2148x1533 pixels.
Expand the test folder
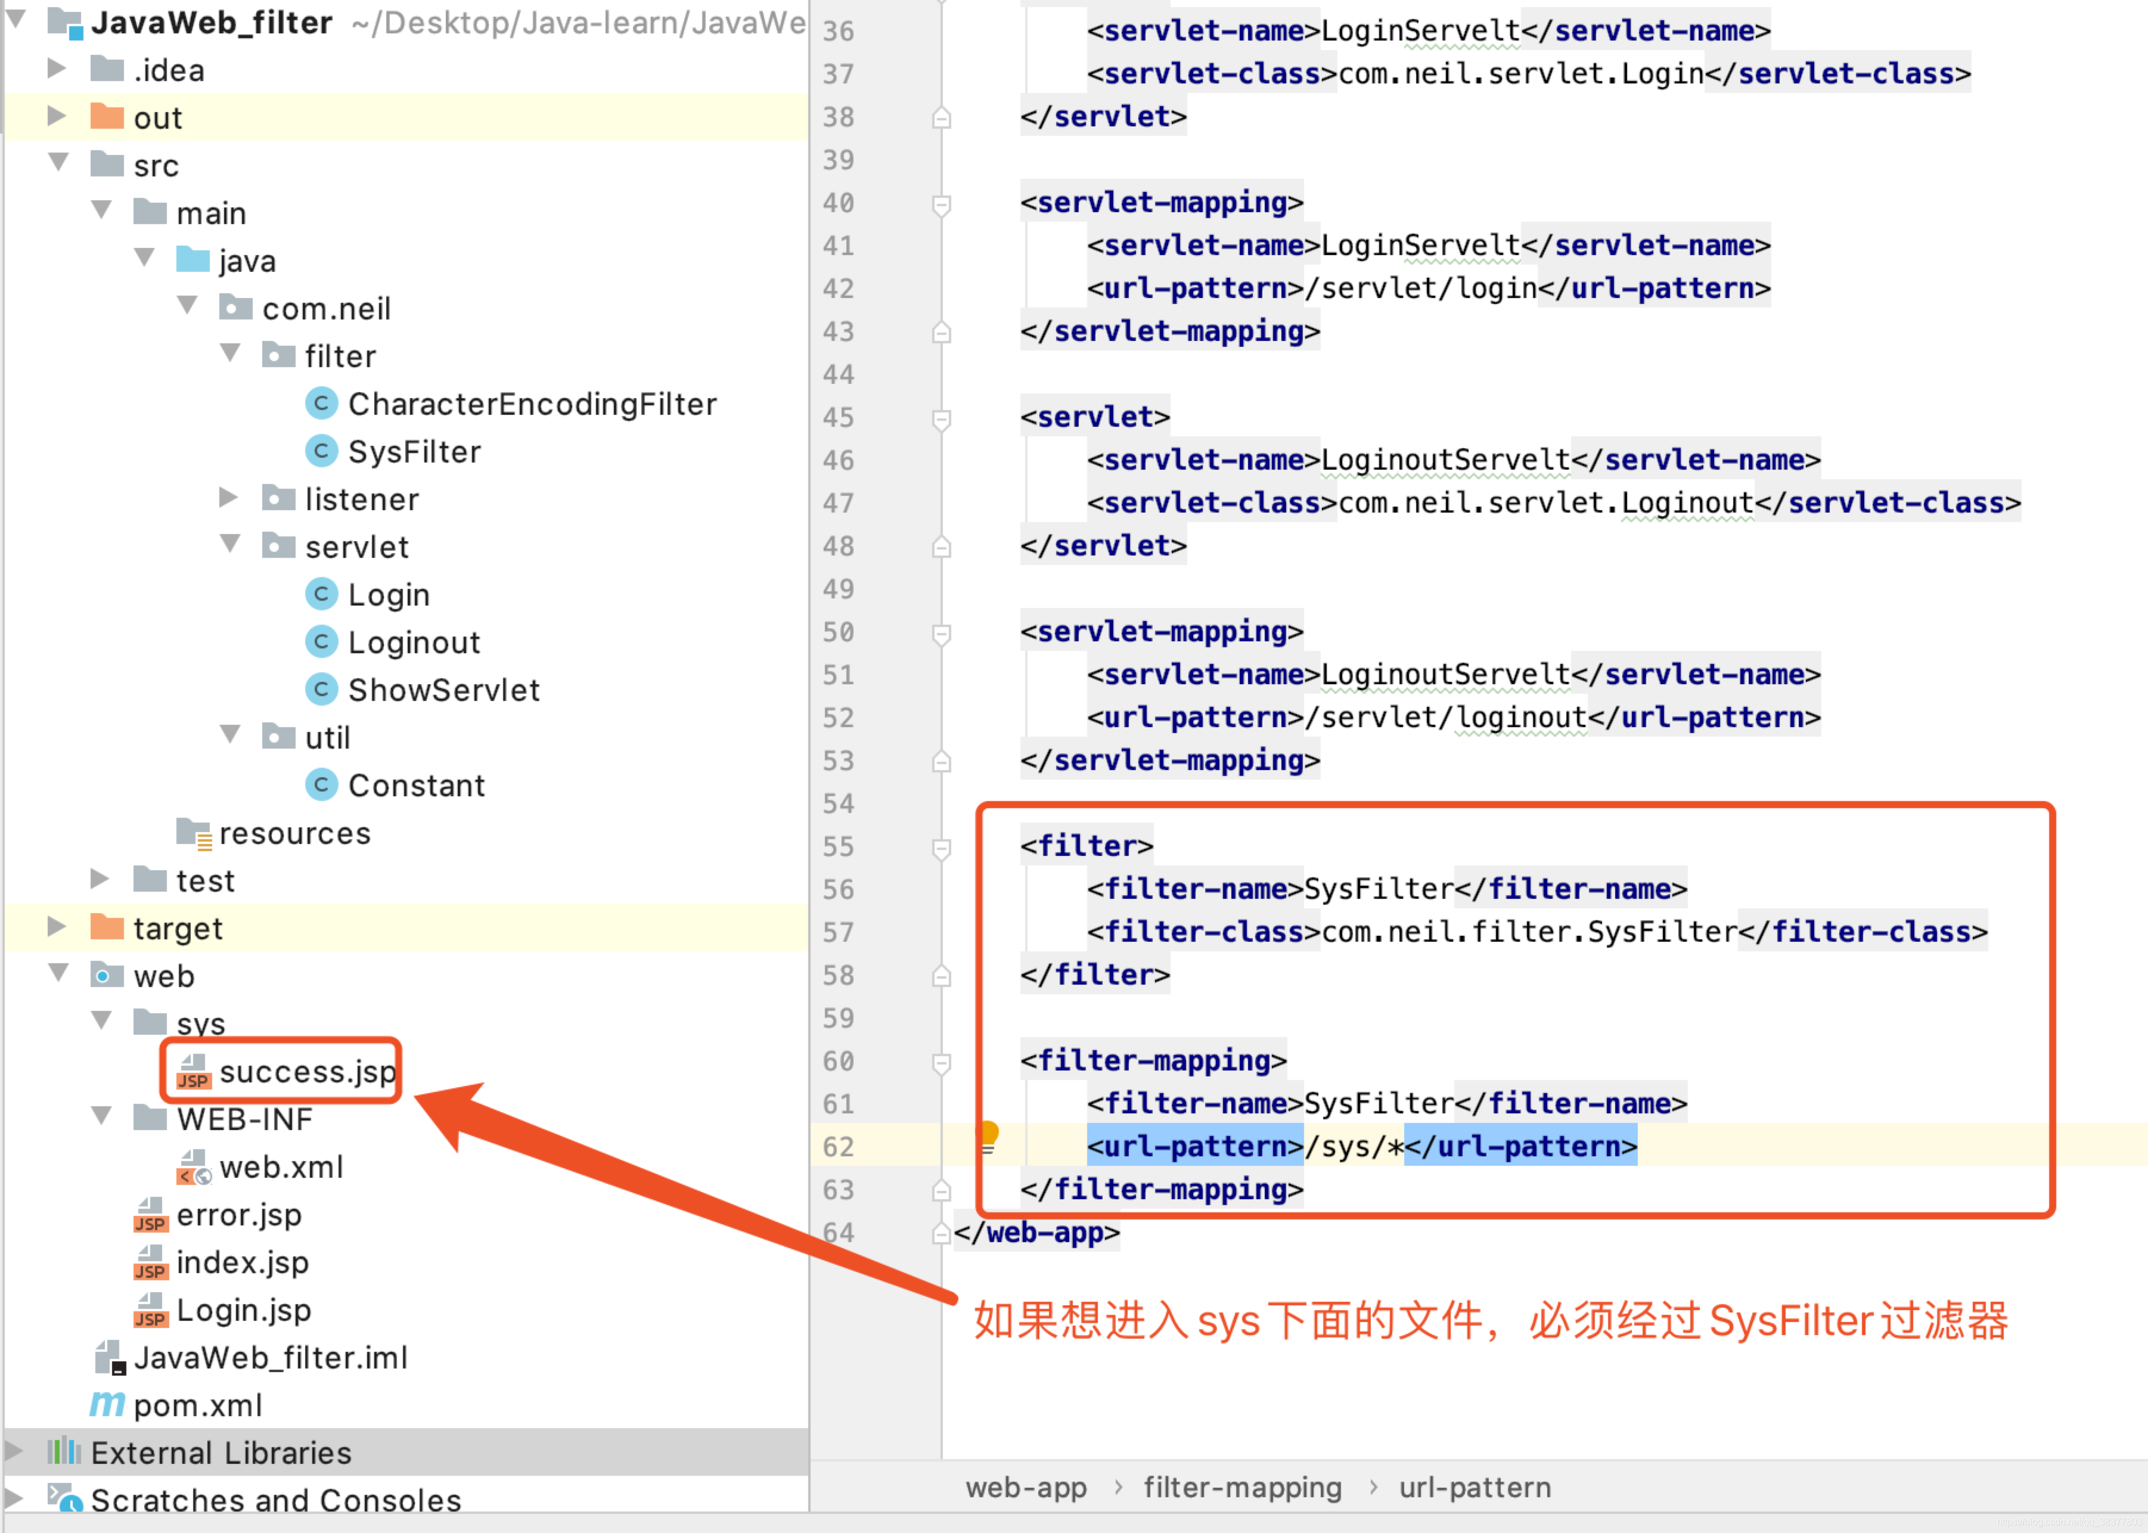pyautogui.click(x=99, y=879)
